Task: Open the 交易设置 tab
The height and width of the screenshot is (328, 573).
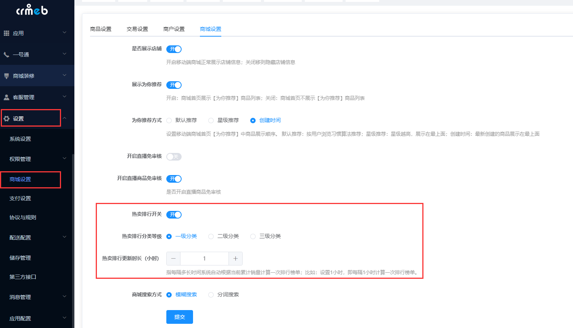Action: coord(137,29)
